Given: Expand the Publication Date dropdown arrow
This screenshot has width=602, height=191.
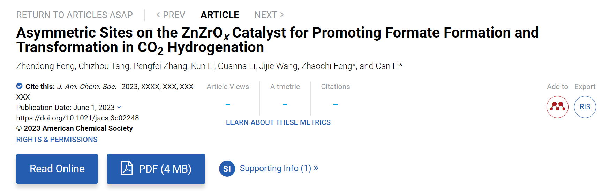Looking at the screenshot, I should pos(119,107).
